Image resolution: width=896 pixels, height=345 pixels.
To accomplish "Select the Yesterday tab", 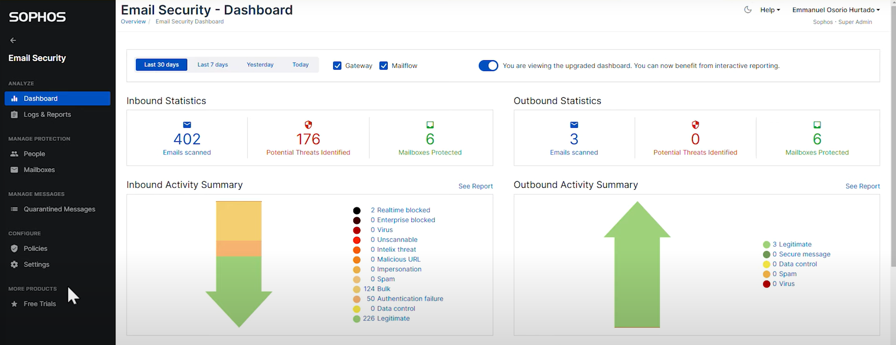I will [260, 65].
